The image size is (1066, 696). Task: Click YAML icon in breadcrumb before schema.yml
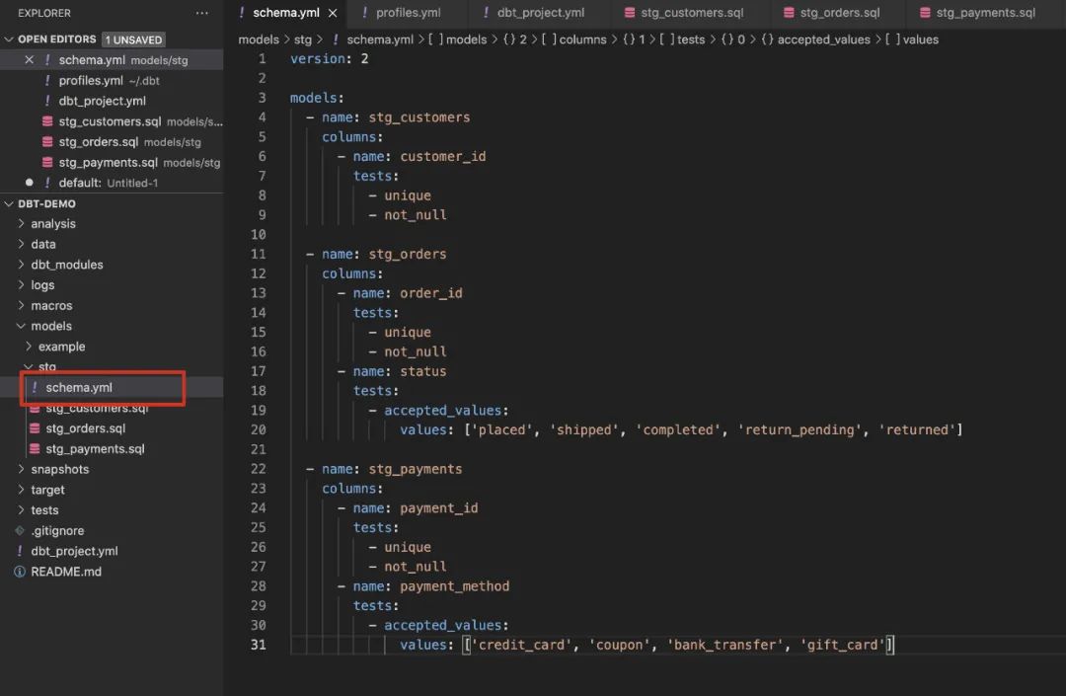point(336,39)
